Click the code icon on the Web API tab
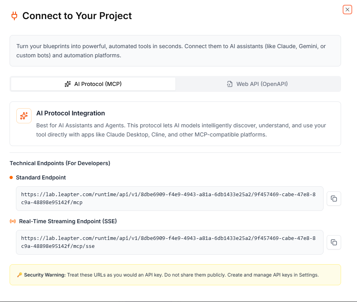The height and width of the screenshot is (302, 357). 229,84
